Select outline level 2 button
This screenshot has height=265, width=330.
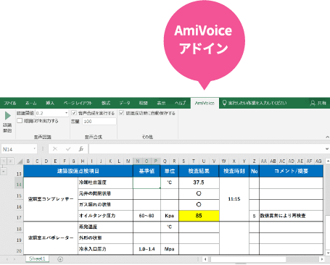click(10, 161)
